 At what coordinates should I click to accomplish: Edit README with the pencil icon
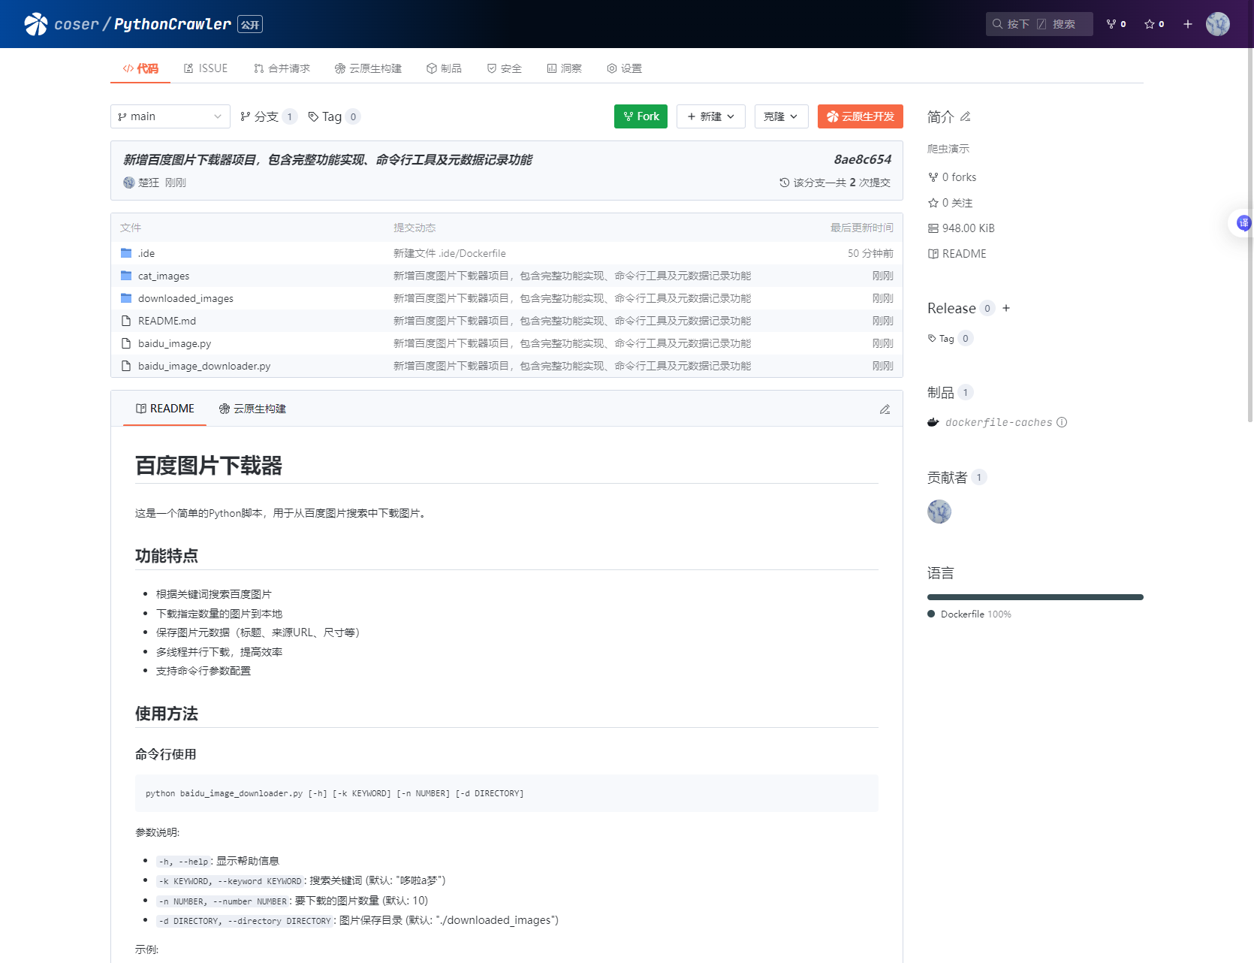(885, 409)
